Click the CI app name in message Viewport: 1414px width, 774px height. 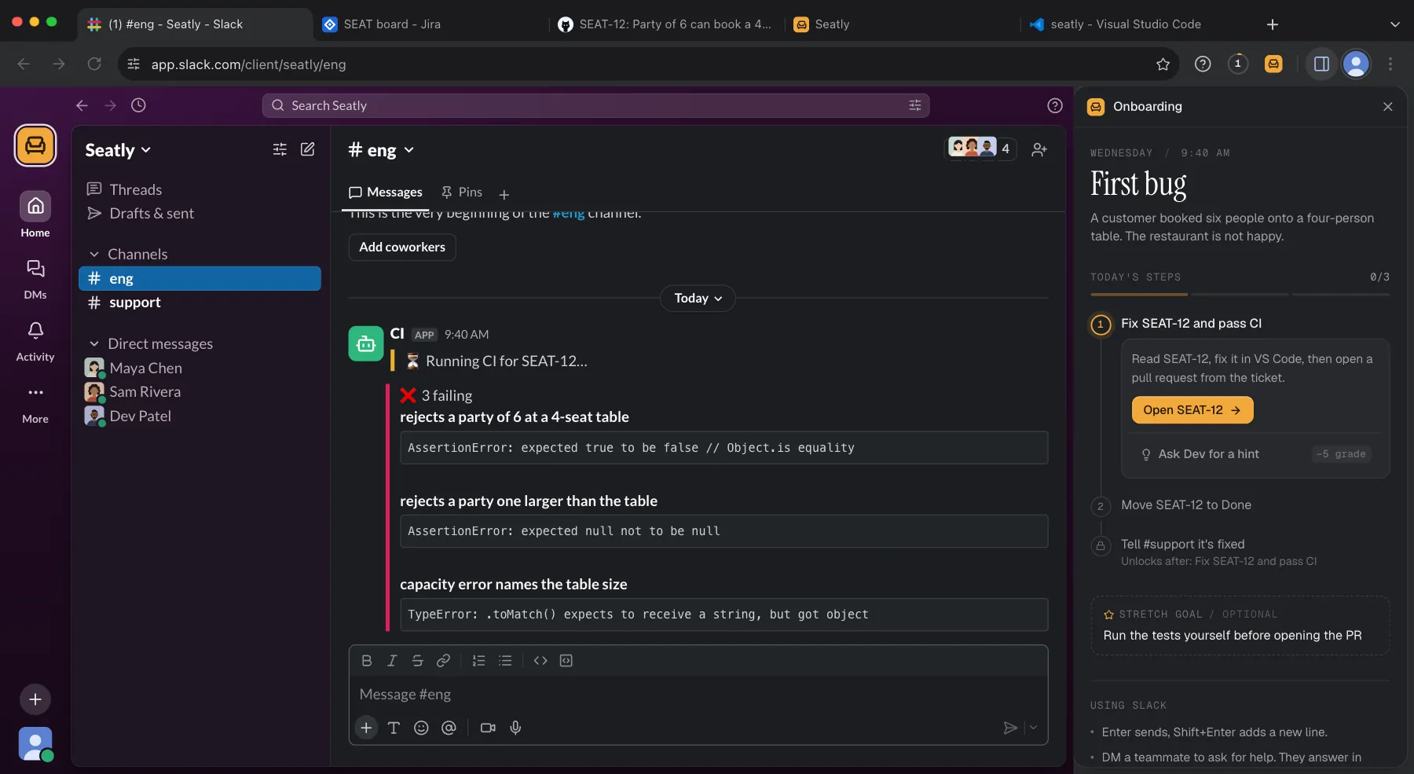pos(397,334)
